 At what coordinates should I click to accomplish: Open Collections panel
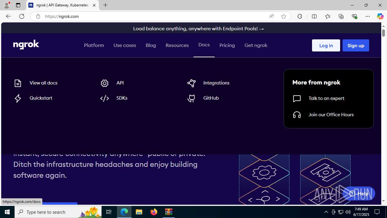341,16
